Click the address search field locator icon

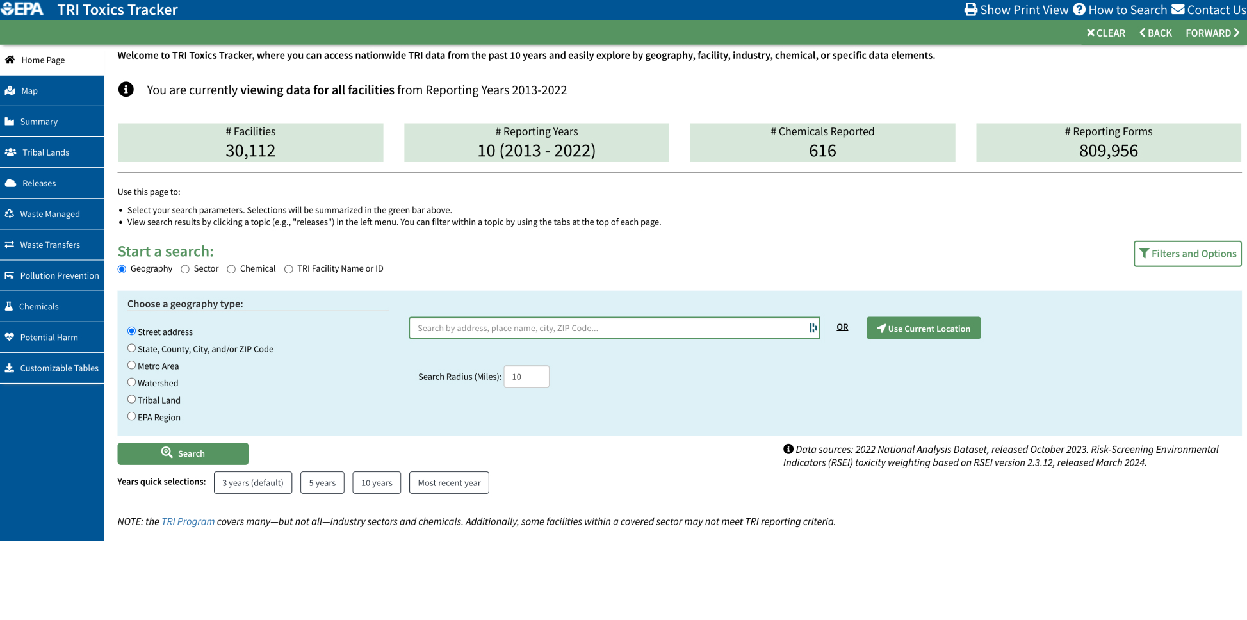pos(813,328)
